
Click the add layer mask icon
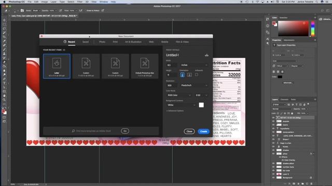pyautogui.click(x=294, y=184)
